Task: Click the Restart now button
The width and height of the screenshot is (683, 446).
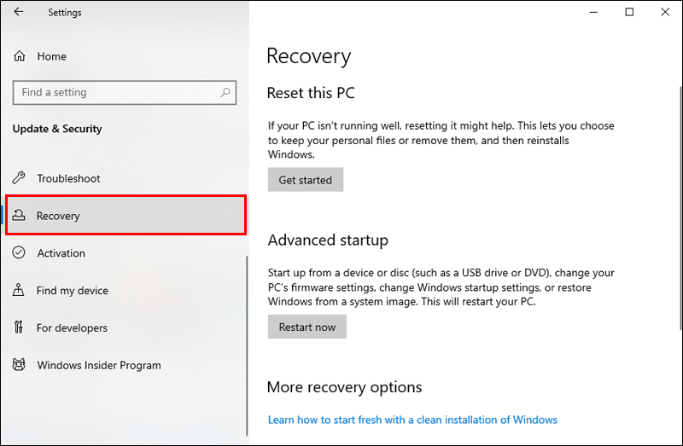Action: tap(307, 327)
